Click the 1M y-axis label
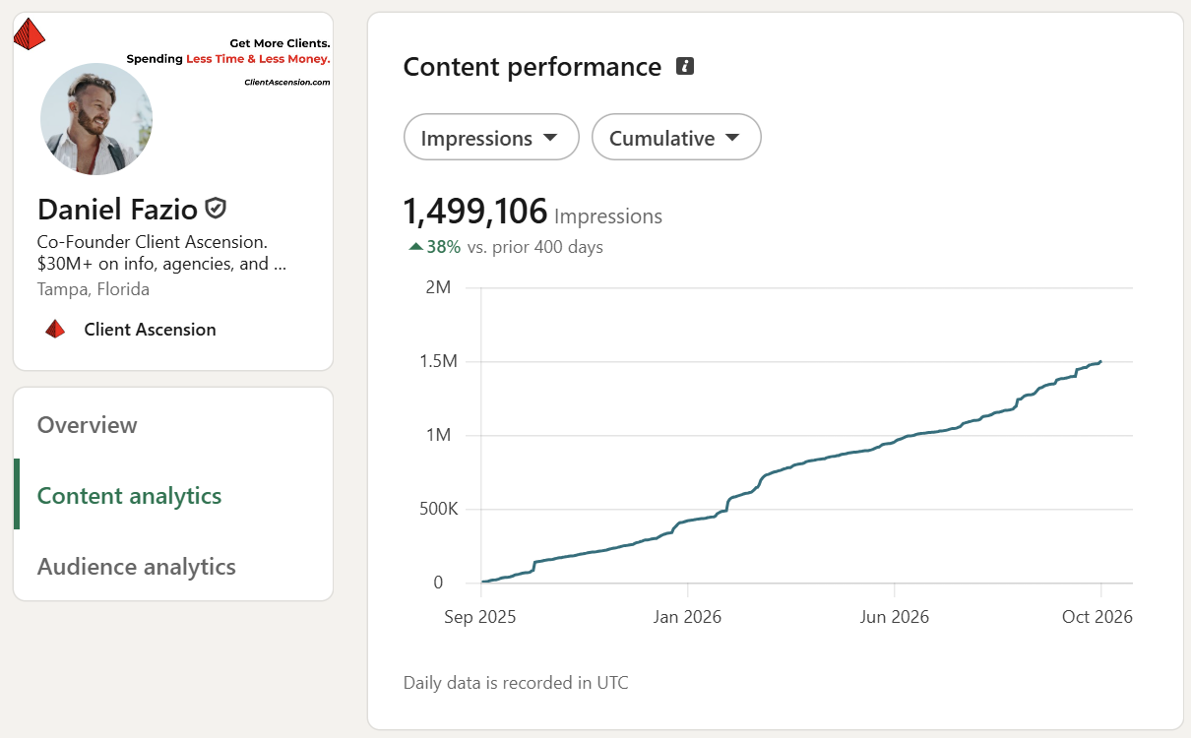 (440, 435)
